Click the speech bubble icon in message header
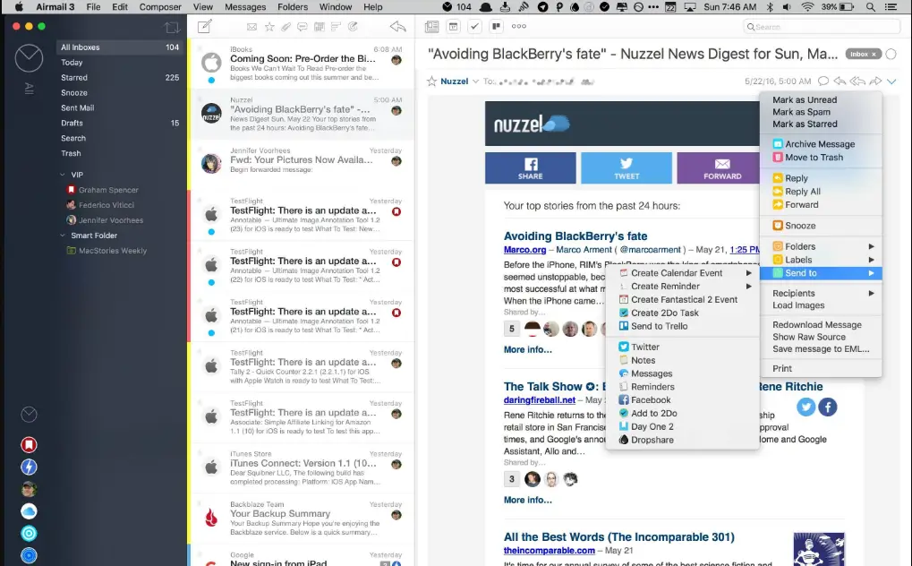This screenshot has width=912, height=566. 823,81
